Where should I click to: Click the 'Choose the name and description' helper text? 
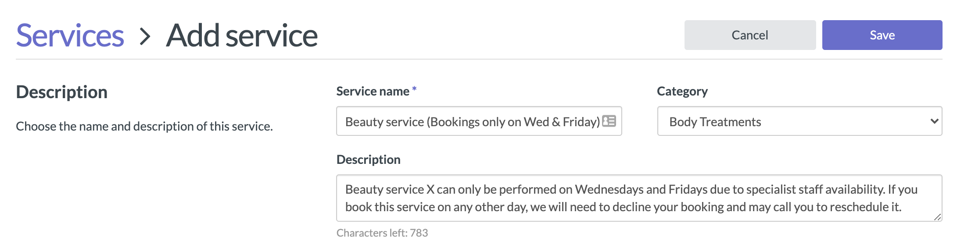pyautogui.click(x=144, y=126)
